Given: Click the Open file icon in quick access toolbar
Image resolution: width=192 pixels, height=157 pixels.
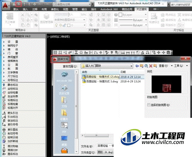Looking at the screenshot, I should coord(19,4).
